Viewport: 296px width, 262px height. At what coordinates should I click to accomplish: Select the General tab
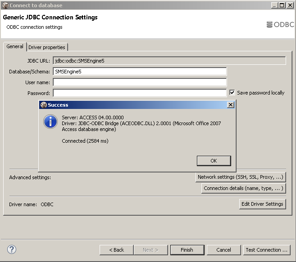click(x=15, y=47)
